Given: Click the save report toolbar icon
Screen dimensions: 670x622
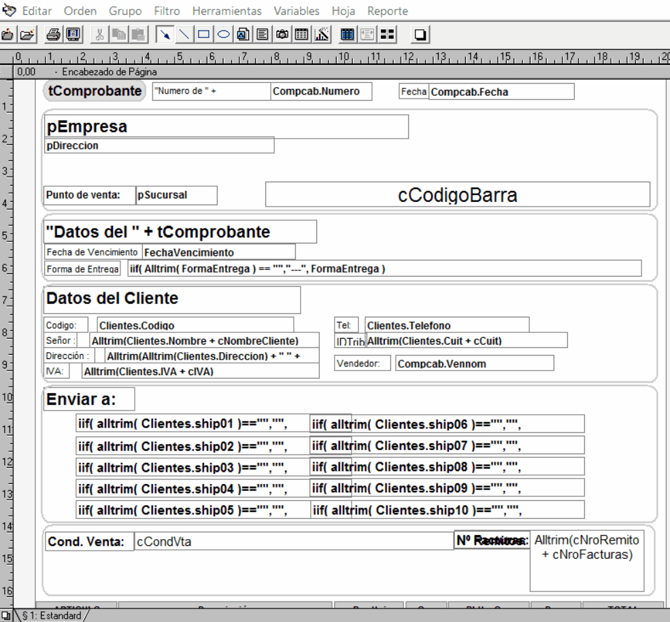Looking at the screenshot, I should pyautogui.click(x=7, y=35).
